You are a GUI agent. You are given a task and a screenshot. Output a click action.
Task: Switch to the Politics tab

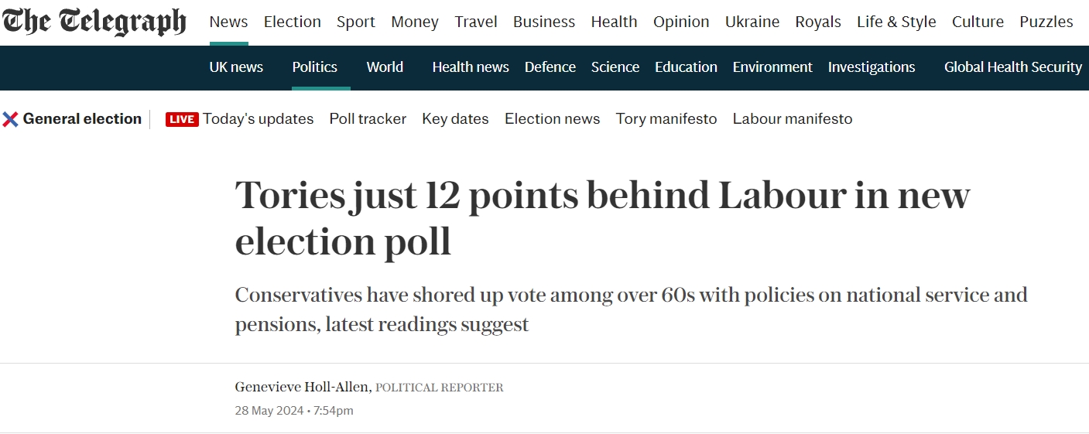click(x=314, y=67)
